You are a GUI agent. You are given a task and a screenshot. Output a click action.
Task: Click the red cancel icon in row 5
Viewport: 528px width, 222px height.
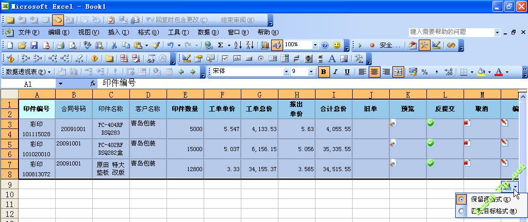pyautogui.click(x=467, y=143)
